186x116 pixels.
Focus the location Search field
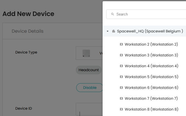(x=146, y=14)
